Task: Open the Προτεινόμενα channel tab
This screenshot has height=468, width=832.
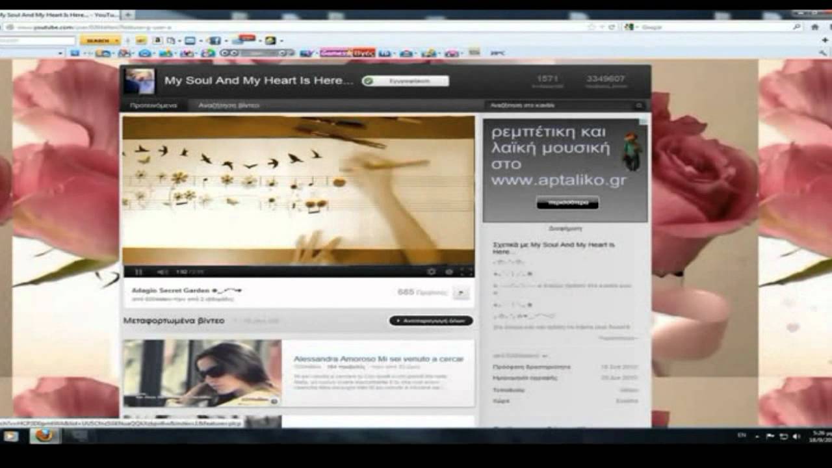Action: coord(153,105)
